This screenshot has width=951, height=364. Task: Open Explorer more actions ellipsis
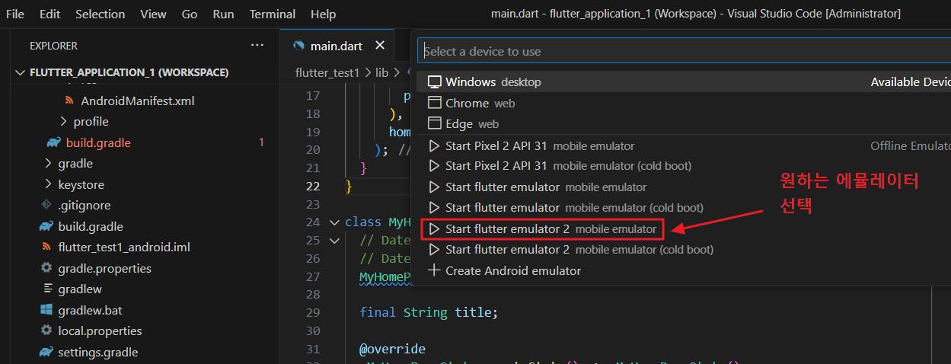tap(257, 46)
